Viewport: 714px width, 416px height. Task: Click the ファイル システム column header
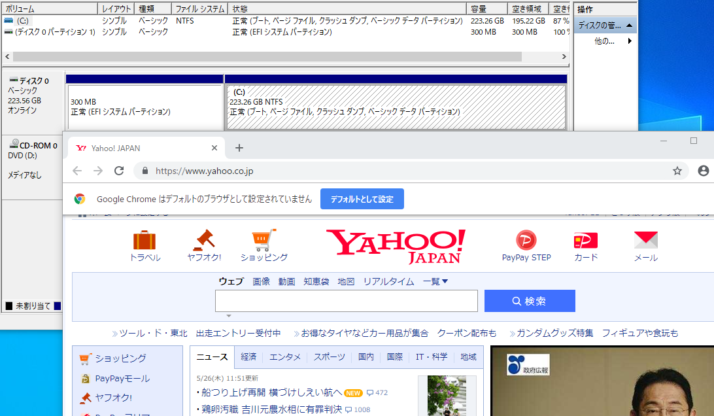200,9
